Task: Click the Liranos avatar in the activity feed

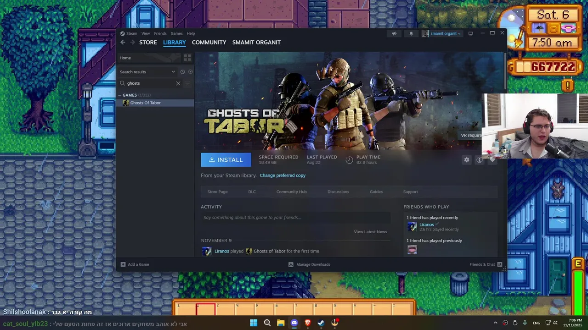Action: (207, 251)
